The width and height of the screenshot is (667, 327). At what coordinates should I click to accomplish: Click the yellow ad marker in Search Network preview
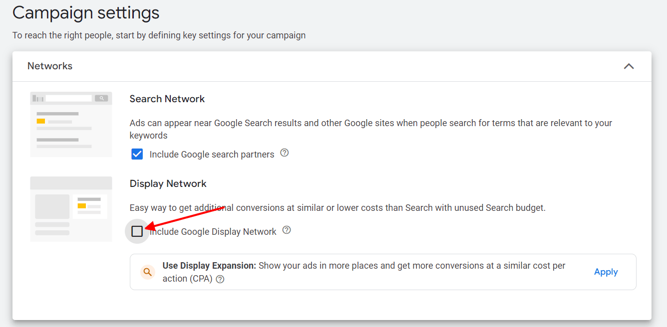pyautogui.click(x=41, y=120)
